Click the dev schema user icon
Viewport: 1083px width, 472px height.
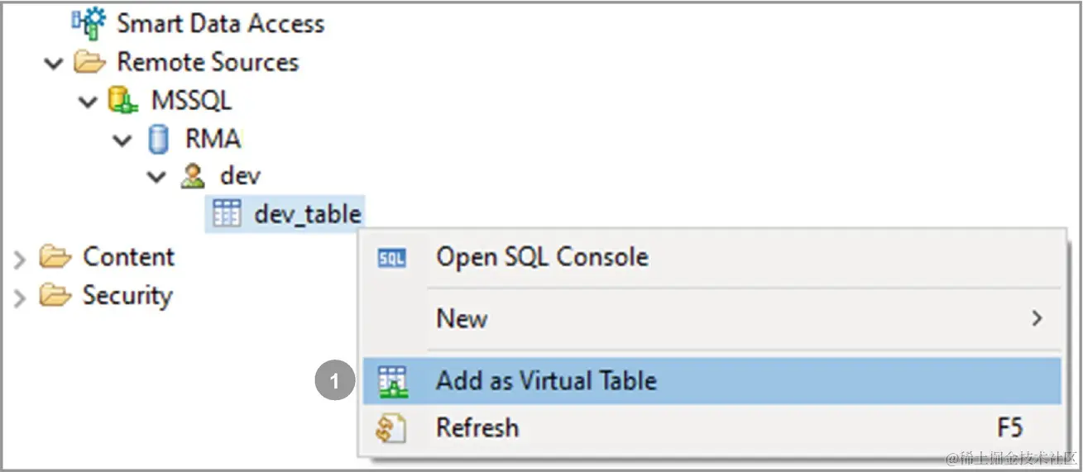tap(193, 176)
